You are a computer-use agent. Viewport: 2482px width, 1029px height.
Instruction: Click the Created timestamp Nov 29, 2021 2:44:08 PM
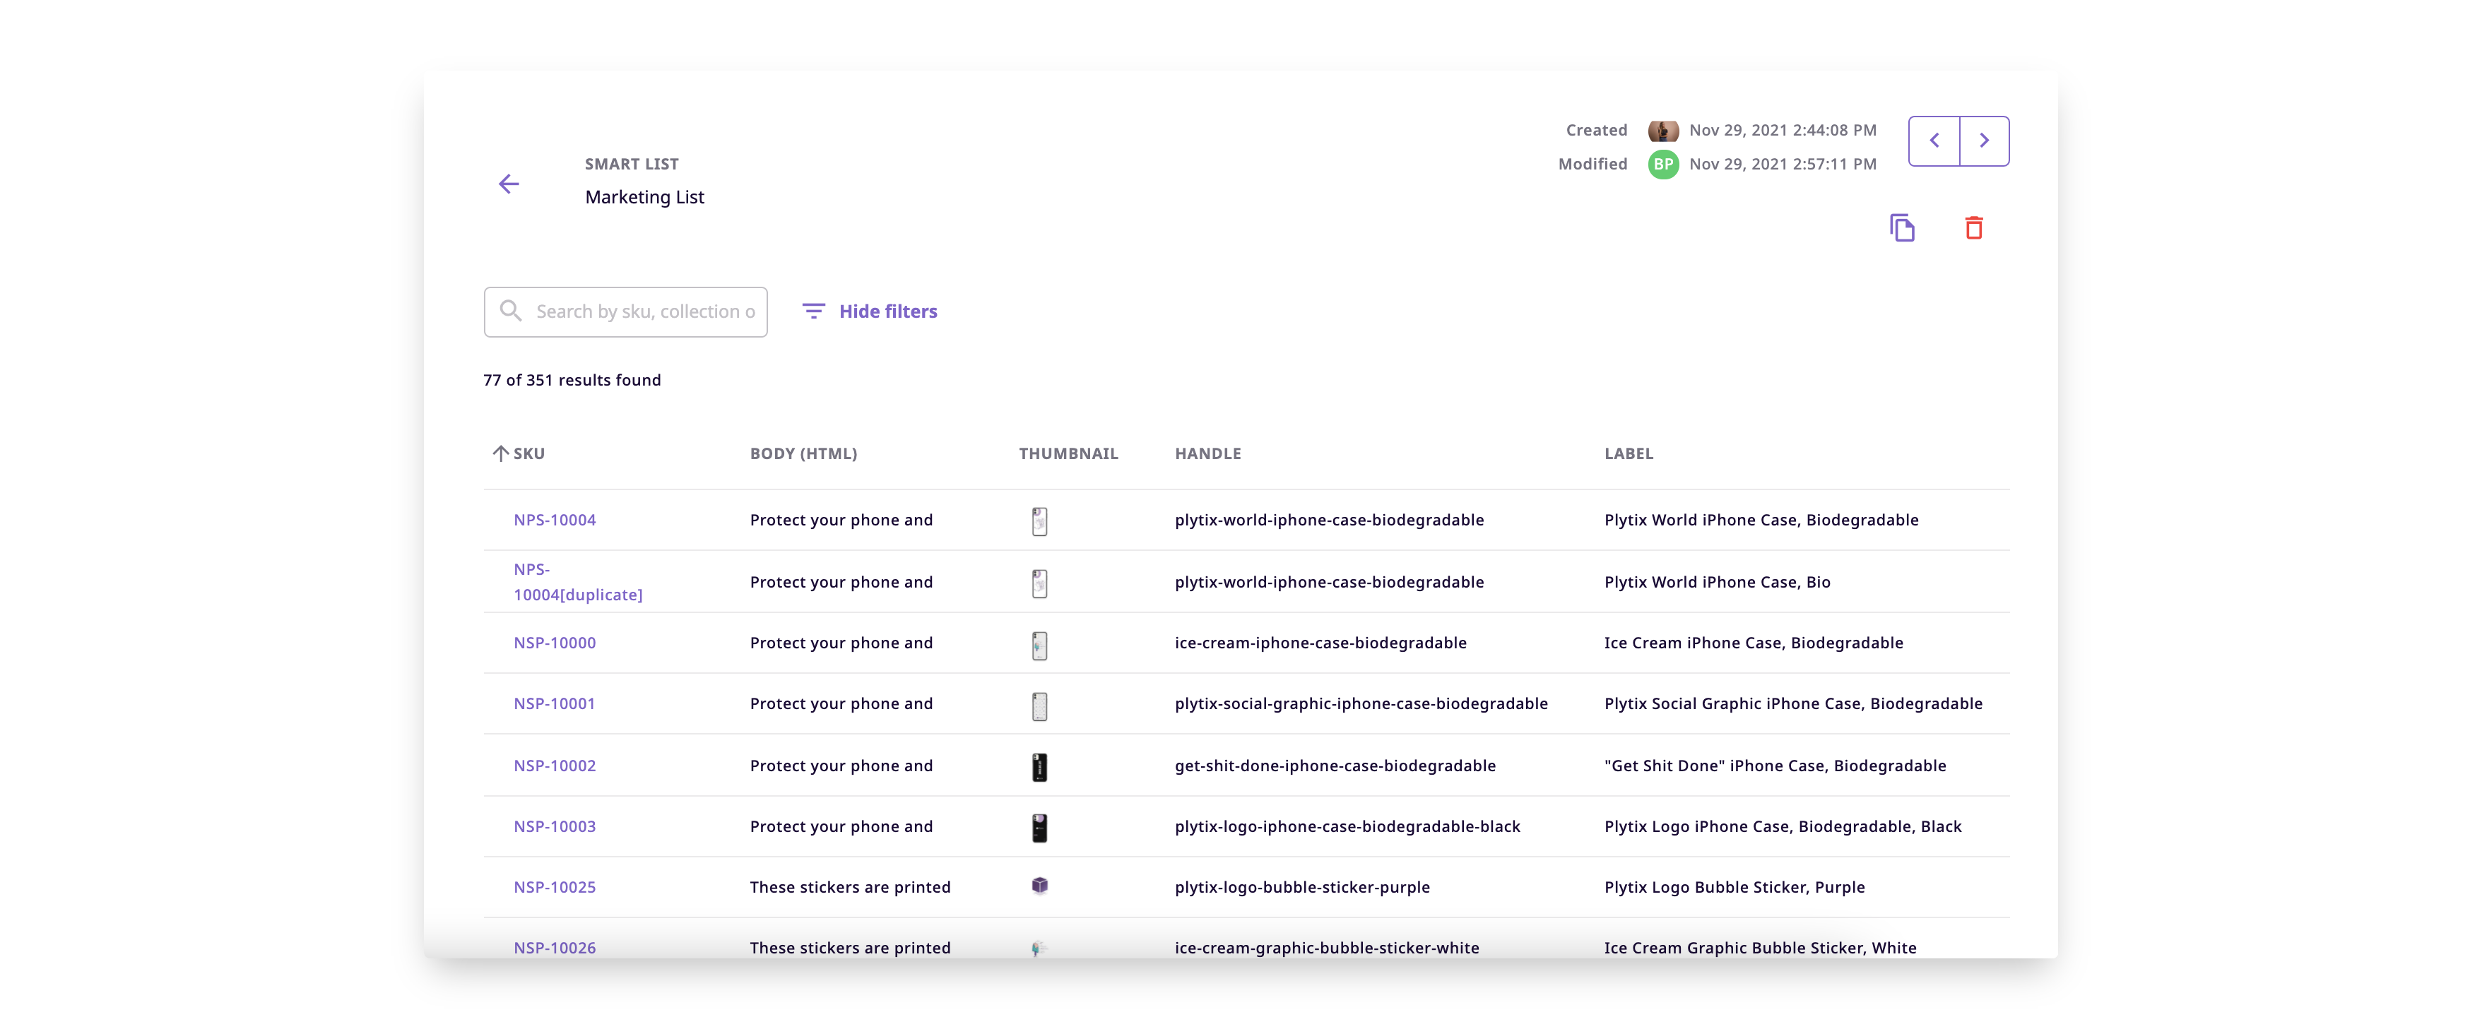point(1782,130)
